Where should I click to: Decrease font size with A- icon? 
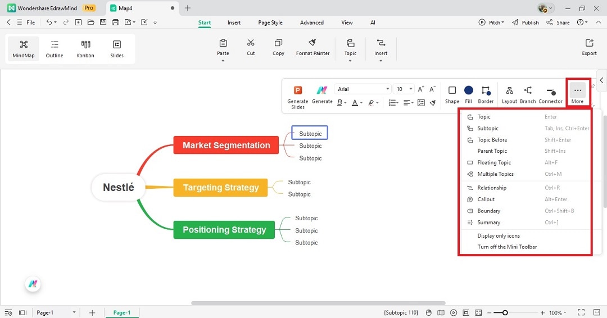tap(433, 89)
